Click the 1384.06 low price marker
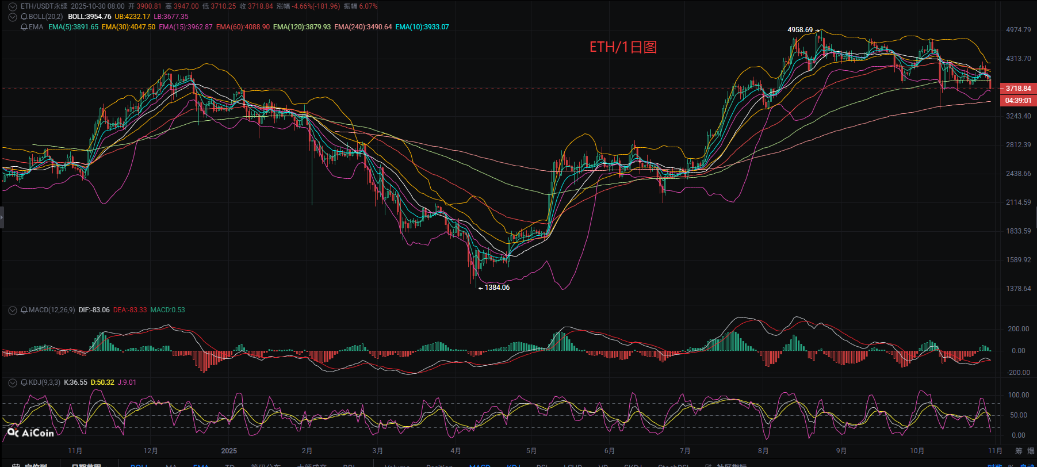The width and height of the screenshot is (1037, 467). (497, 288)
